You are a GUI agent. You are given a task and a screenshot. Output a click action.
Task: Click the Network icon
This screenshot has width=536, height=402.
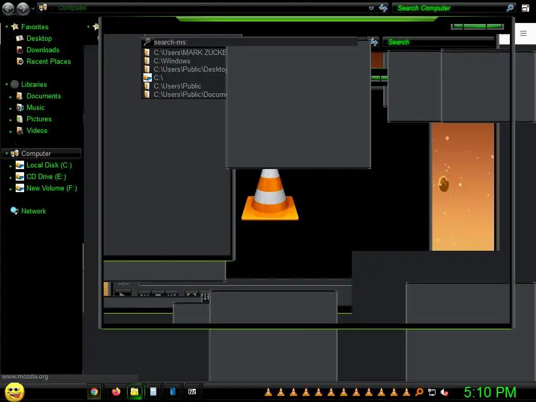coord(14,210)
